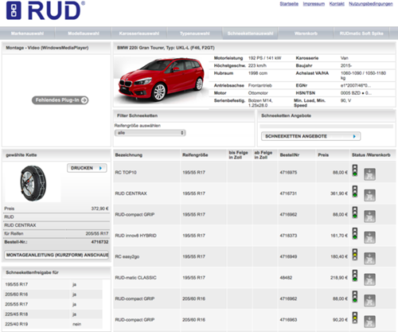The height and width of the screenshot is (332, 398).
Task: Open the RUDmatic Soft Spike tab
Action: (361, 33)
